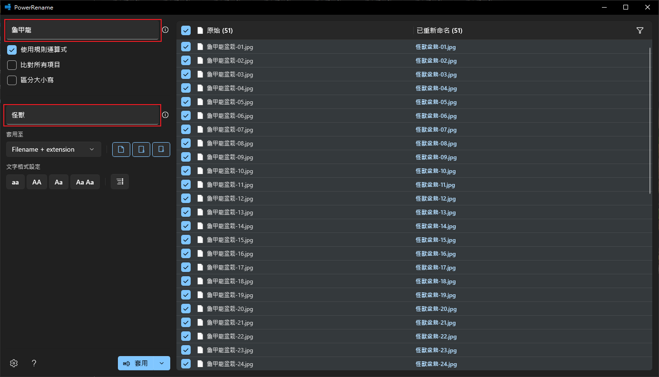
Task: Click the file list vertical scrollbar
Action: pyautogui.click(x=650, y=120)
